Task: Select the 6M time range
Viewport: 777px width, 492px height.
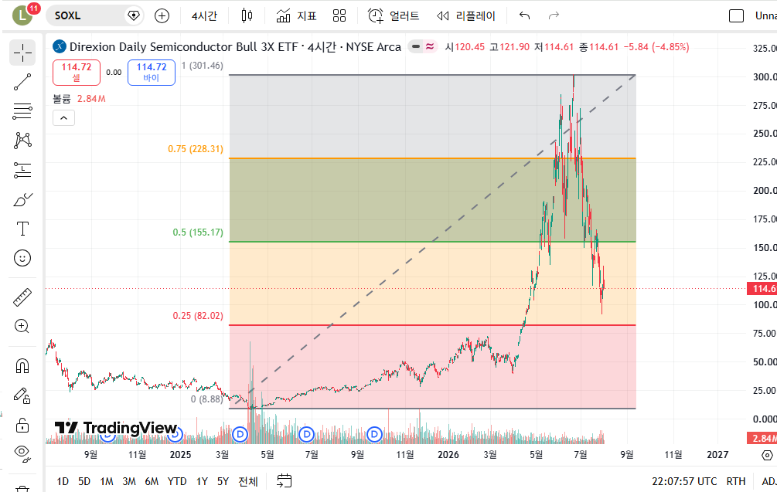Action: pos(152,481)
